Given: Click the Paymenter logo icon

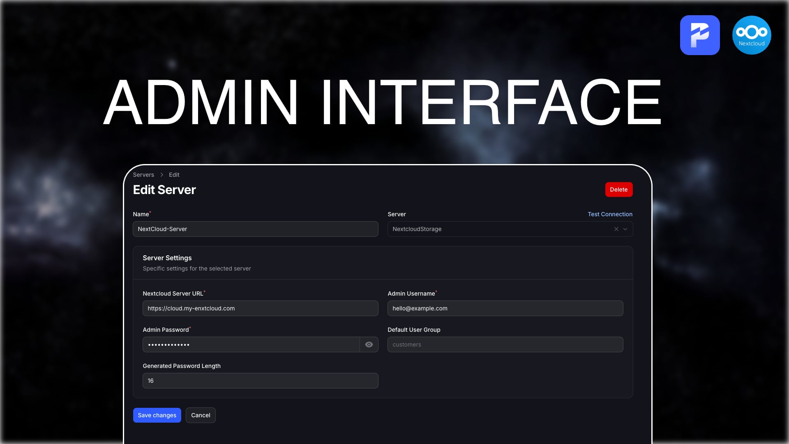Looking at the screenshot, I should point(699,35).
